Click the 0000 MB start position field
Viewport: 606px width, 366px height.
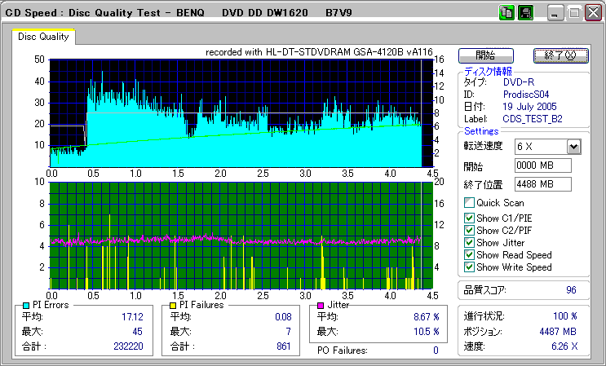pos(543,166)
